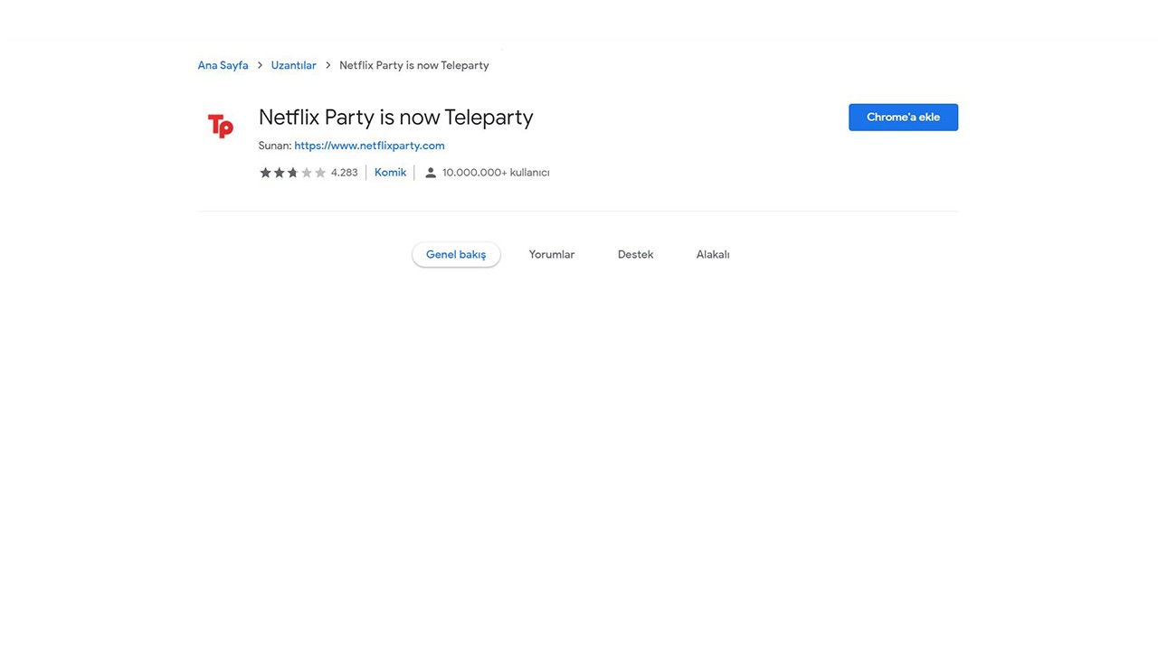Screen dimensions: 1158x651
Task: Open the Destek tab
Action: point(635,255)
